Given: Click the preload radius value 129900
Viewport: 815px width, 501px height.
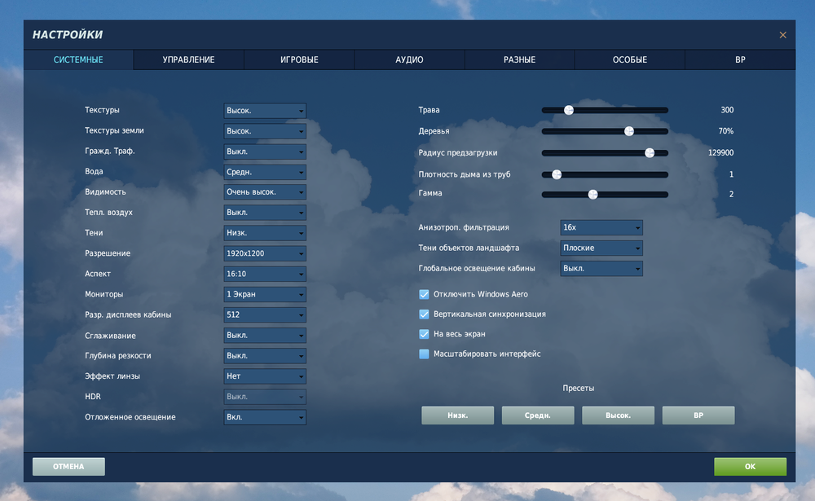Looking at the screenshot, I should (x=721, y=153).
